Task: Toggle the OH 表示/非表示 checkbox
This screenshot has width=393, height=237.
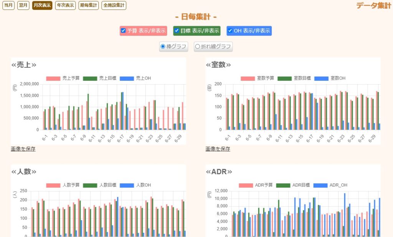Action: coord(230,31)
